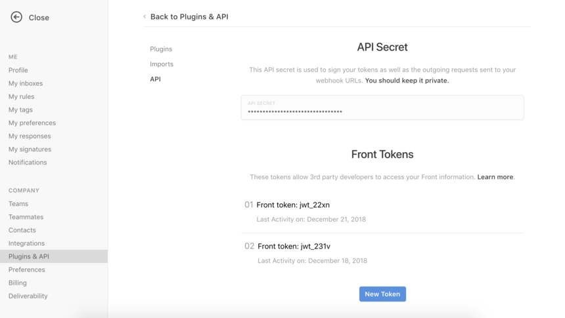Open Profile settings
The image size is (565, 318).
click(18, 70)
